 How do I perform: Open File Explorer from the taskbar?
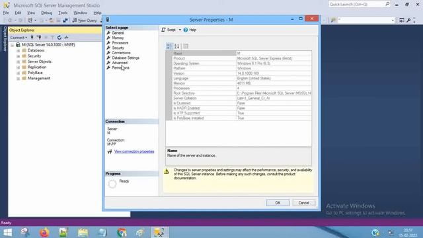point(83,232)
